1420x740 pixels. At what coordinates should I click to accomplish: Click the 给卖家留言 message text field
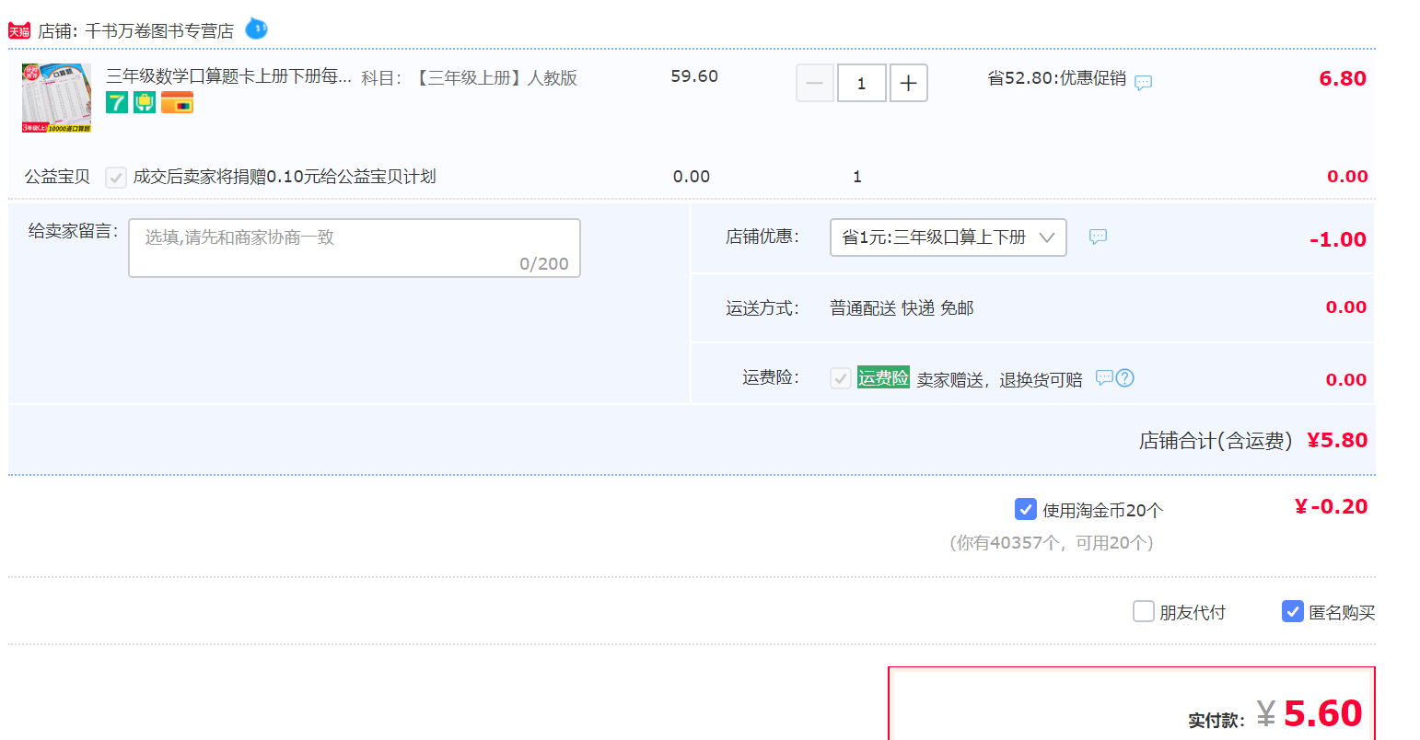coord(355,248)
